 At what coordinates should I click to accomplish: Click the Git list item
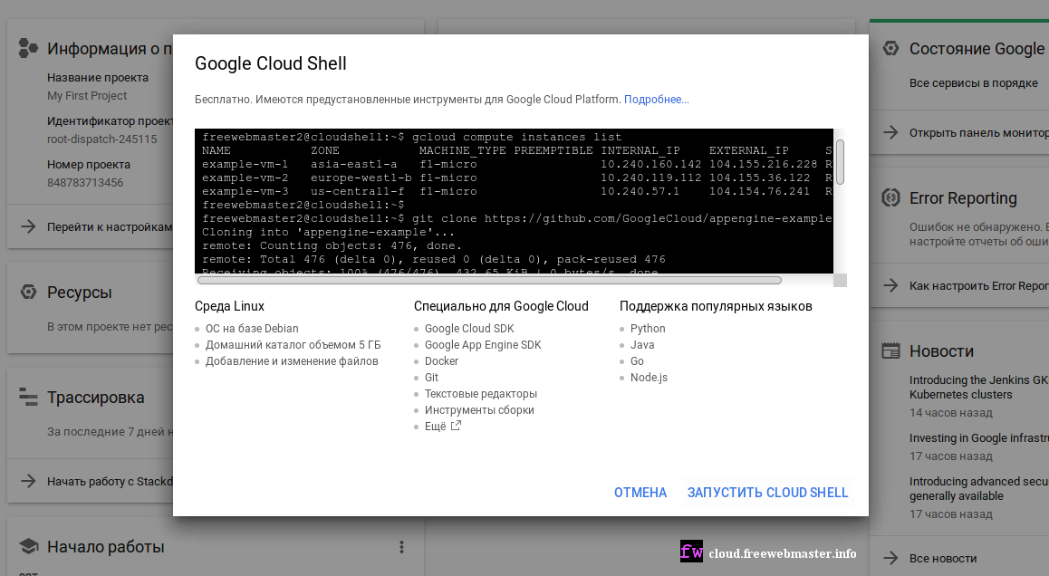(x=431, y=378)
